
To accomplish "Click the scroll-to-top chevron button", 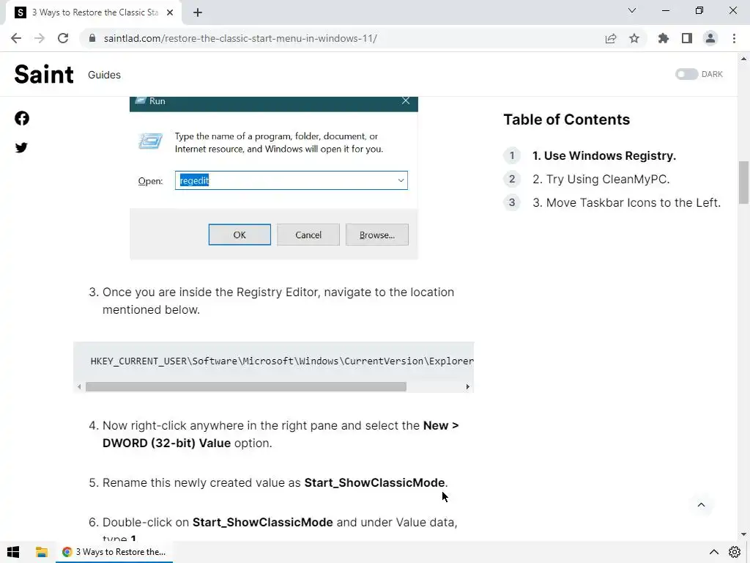I will 701,504.
